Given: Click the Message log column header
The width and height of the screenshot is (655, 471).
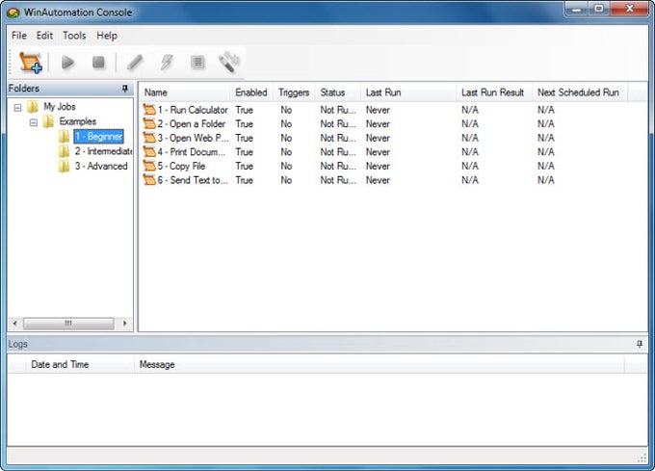Looking at the screenshot, I should point(380,364).
